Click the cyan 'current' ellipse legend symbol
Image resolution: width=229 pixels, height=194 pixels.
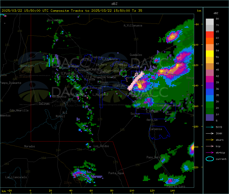pyautogui.click(x=210, y=159)
